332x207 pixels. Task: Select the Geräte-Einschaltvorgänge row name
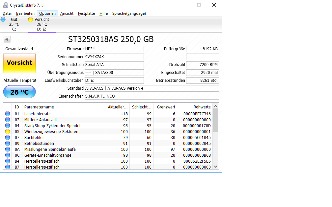tap(48, 155)
